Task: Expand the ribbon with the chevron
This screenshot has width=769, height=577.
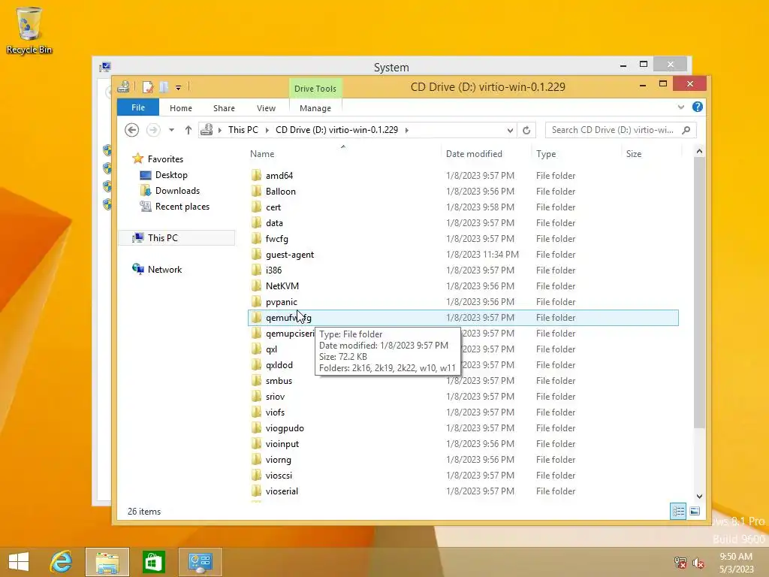Action: (x=680, y=107)
